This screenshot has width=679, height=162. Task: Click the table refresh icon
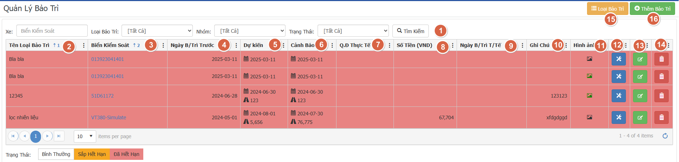(x=665, y=136)
